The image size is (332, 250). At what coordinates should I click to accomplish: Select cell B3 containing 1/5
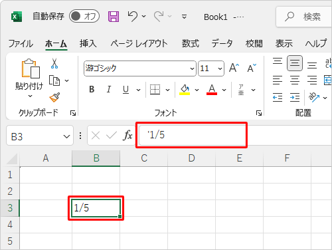tap(96, 208)
